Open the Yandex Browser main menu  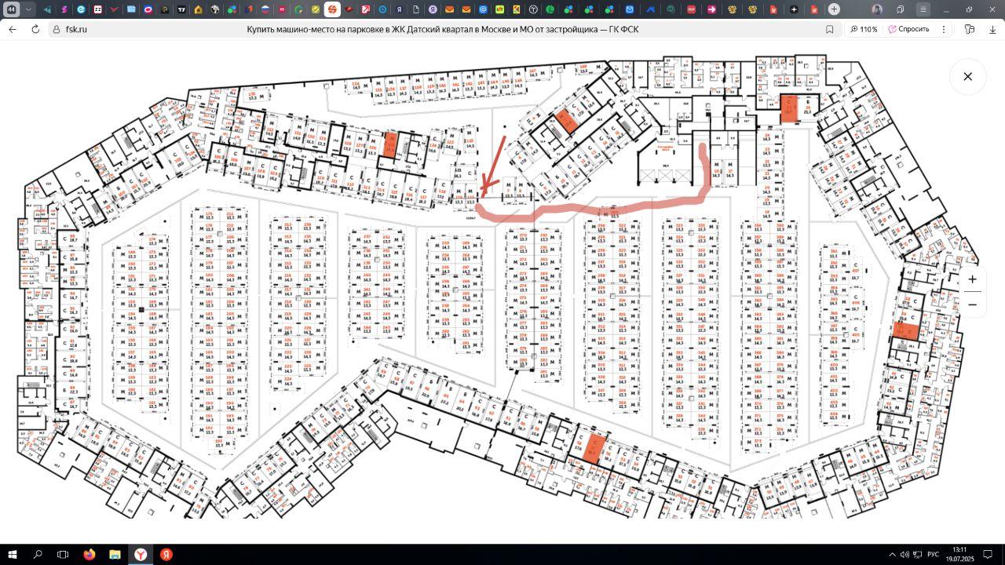pyautogui.click(x=923, y=9)
